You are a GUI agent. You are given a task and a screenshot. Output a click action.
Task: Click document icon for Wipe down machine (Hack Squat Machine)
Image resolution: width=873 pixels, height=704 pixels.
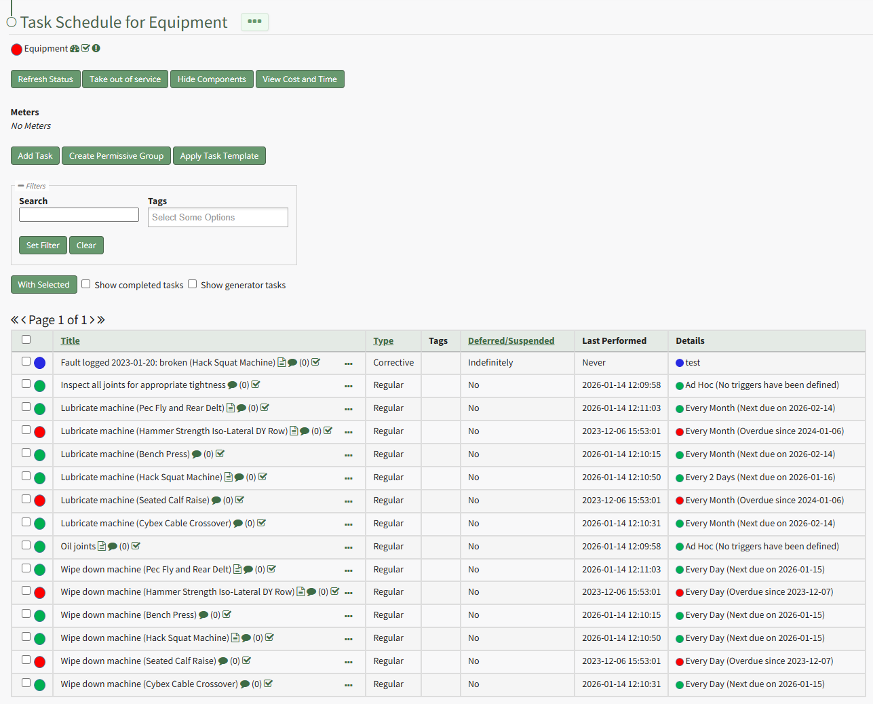(x=235, y=638)
